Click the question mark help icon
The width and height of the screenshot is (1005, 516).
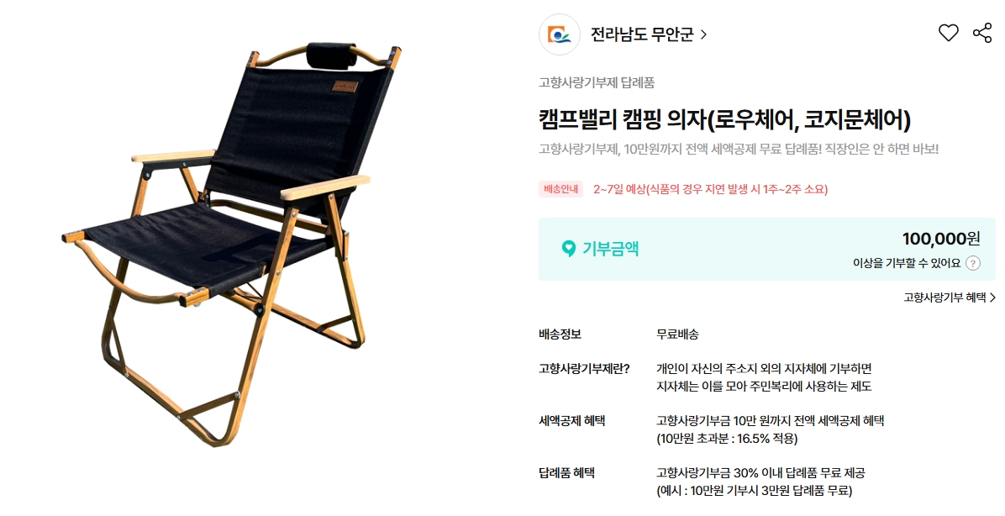point(972,263)
